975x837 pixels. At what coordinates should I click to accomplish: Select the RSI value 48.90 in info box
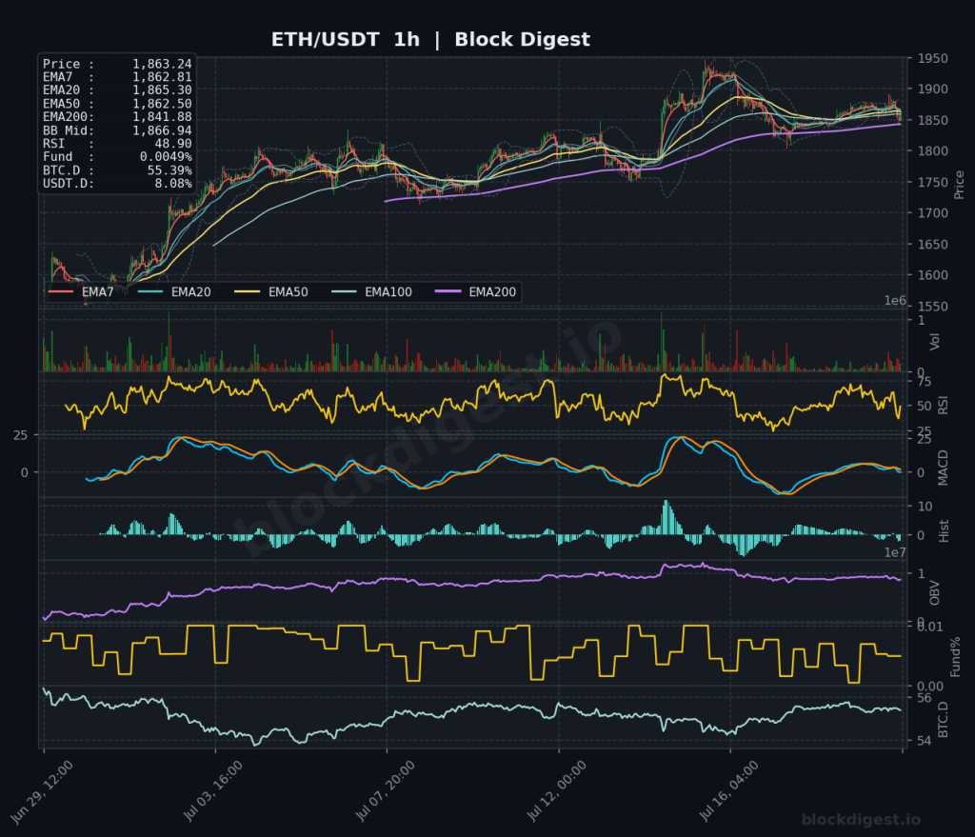173,144
